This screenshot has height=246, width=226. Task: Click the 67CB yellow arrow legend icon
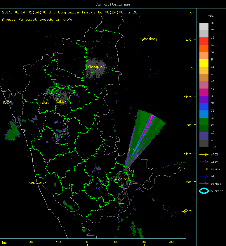(204, 155)
